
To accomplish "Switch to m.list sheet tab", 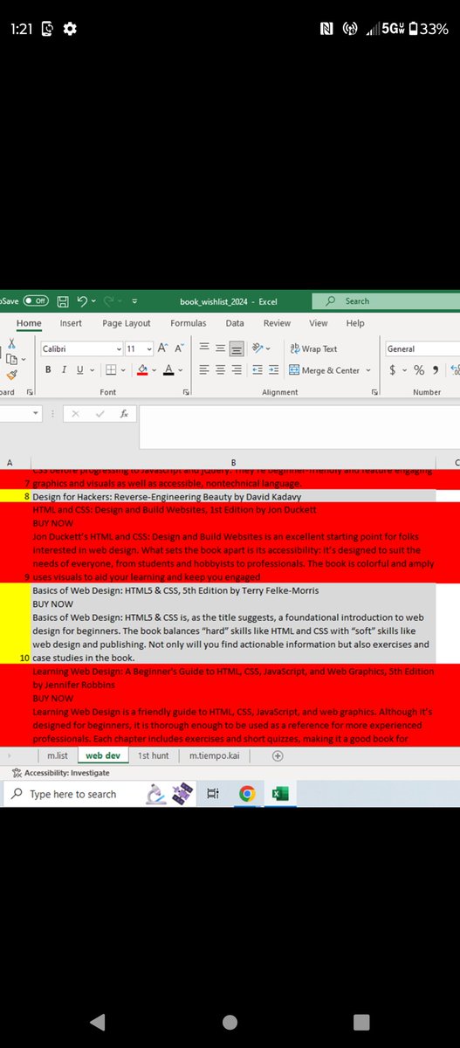I will 58,755.
